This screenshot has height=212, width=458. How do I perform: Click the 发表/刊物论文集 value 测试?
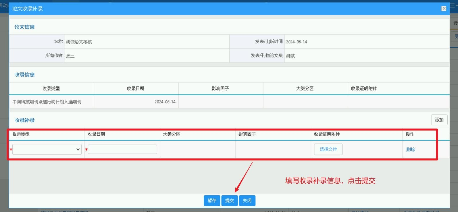pyautogui.click(x=290, y=56)
